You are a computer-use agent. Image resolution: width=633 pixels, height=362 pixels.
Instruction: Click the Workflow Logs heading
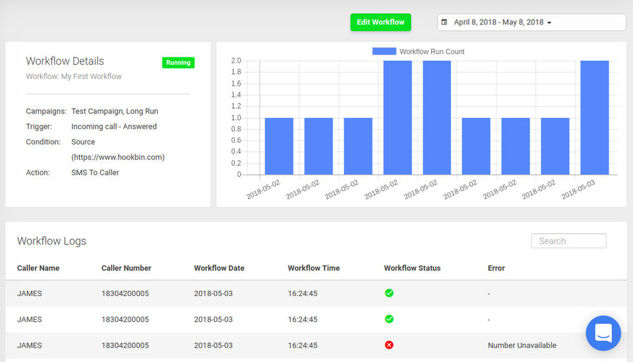pyautogui.click(x=51, y=241)
